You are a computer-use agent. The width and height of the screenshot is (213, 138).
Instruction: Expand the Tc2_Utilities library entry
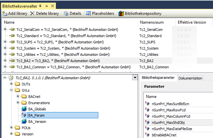[5, 54]
